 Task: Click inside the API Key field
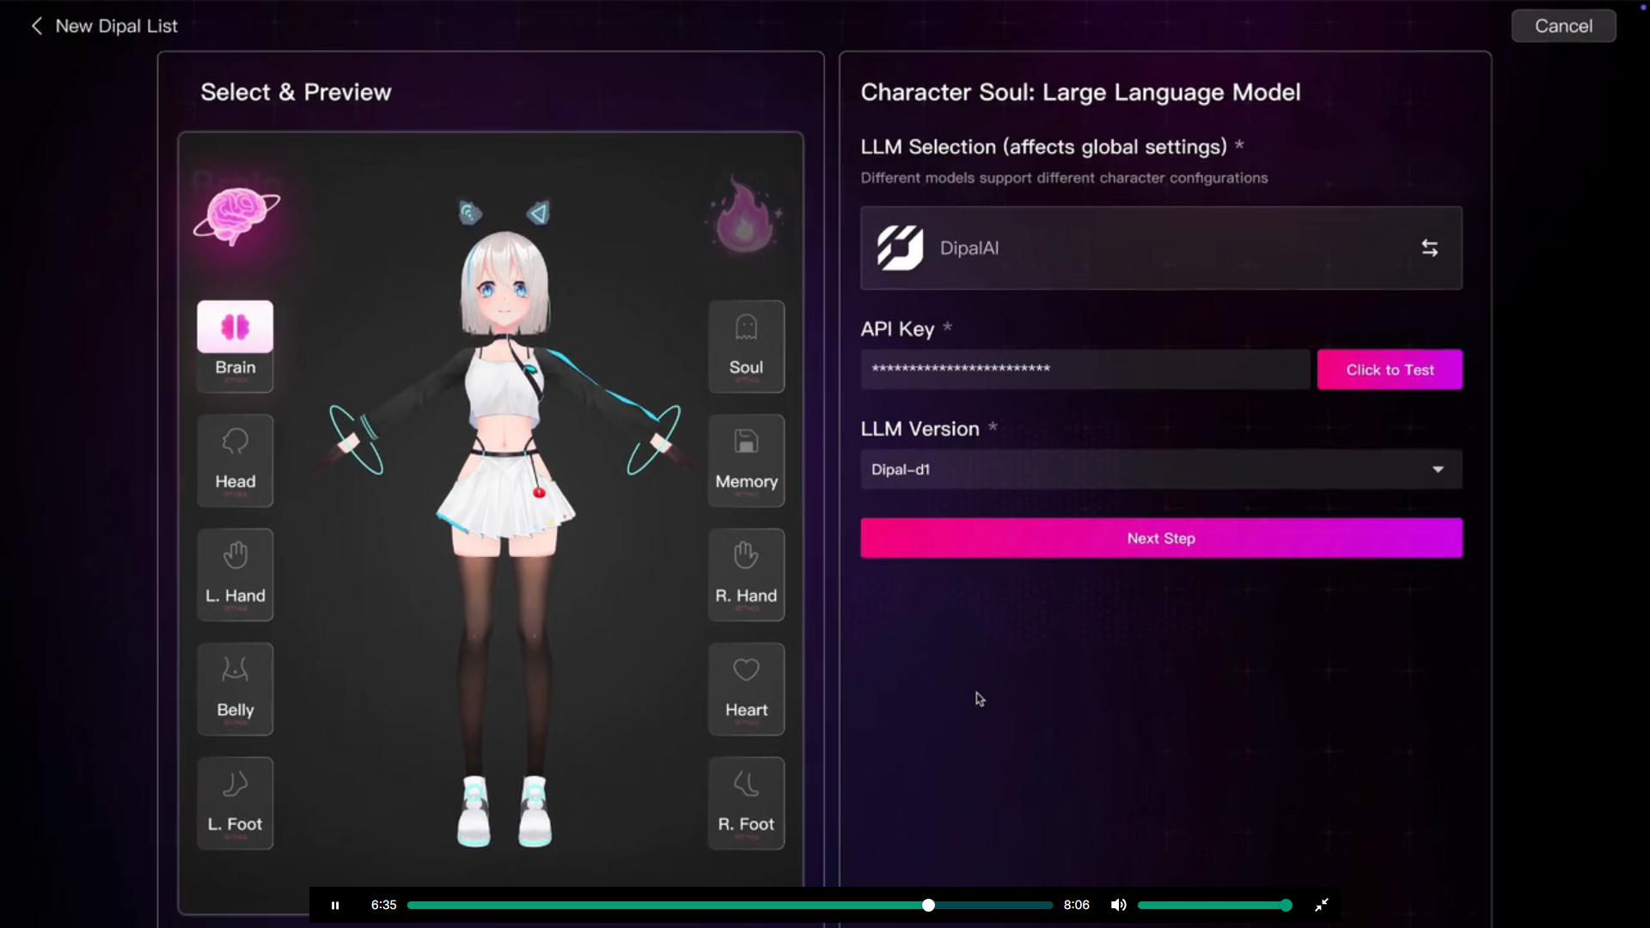[x=1085, y=369]
